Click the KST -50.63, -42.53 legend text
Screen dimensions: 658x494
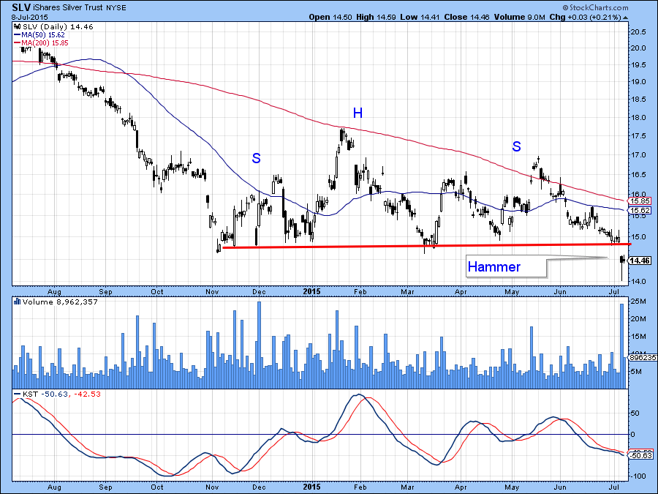61,394
